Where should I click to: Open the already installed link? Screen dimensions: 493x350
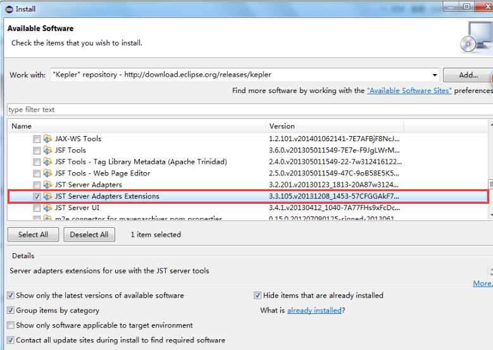tap(314, 310)
